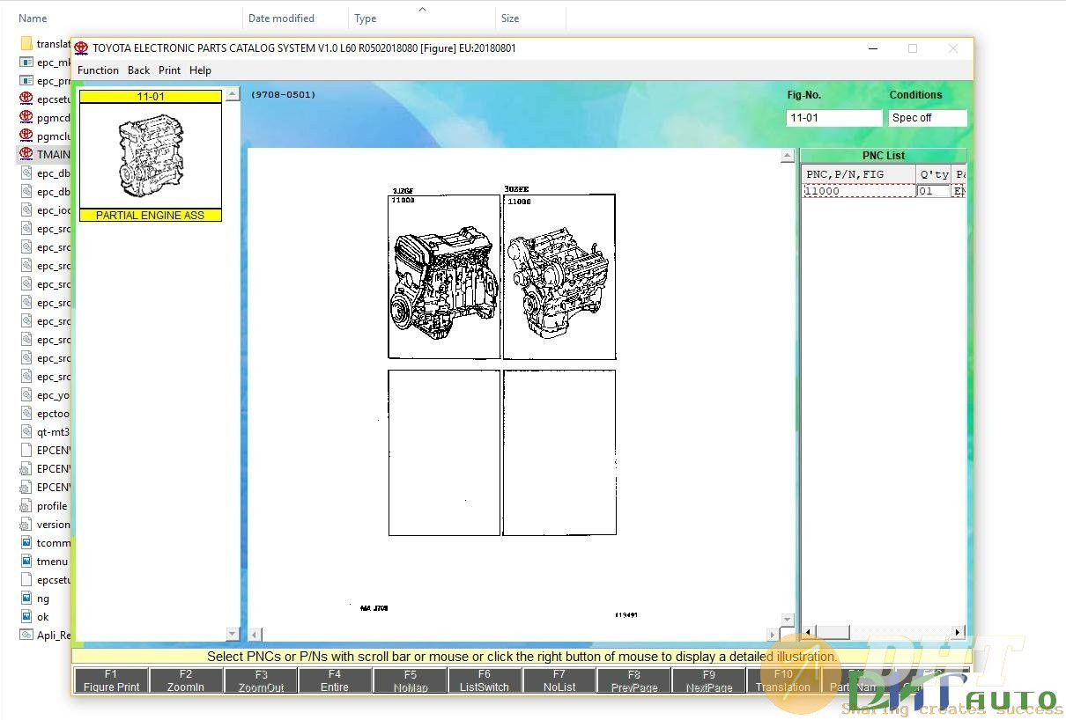Screen dimensions: 1066x720
Task: Click the F10 Translation button
Action: click(x=782, y=680)
